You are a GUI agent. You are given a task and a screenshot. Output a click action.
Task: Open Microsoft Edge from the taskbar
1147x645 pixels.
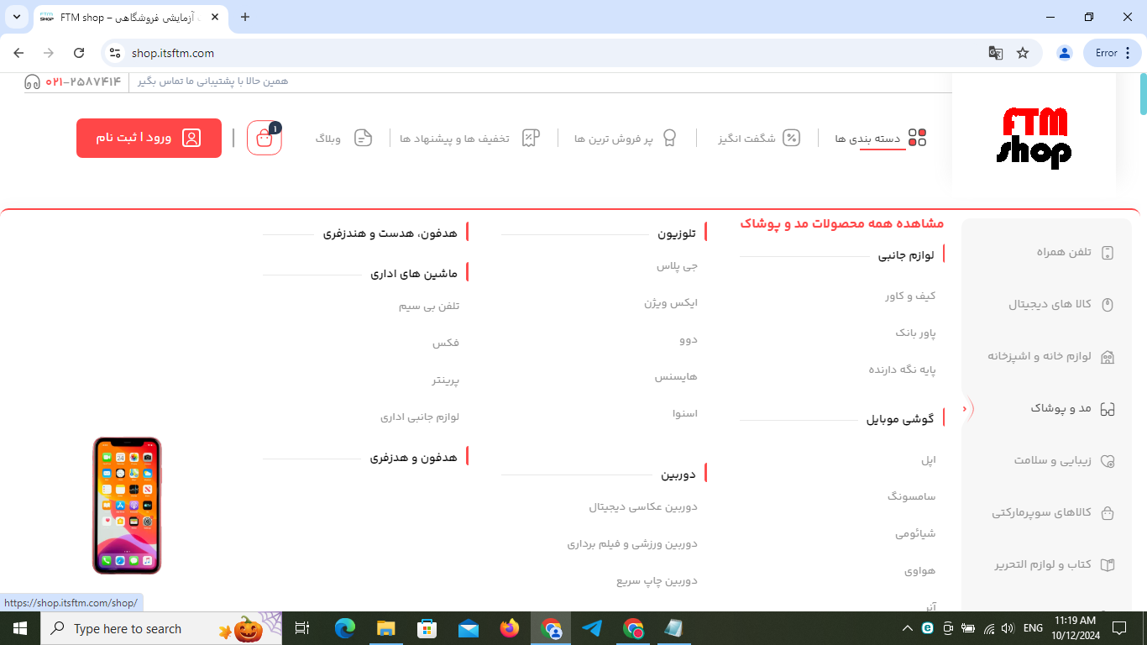345,628
